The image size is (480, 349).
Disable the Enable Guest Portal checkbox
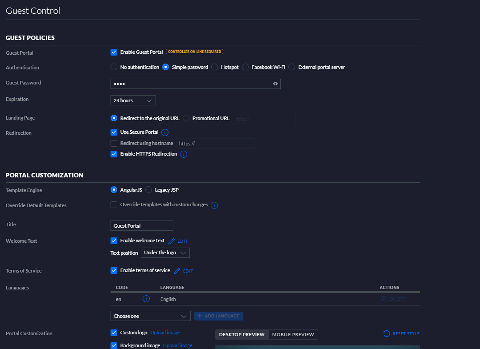click(x=114, y=52)
